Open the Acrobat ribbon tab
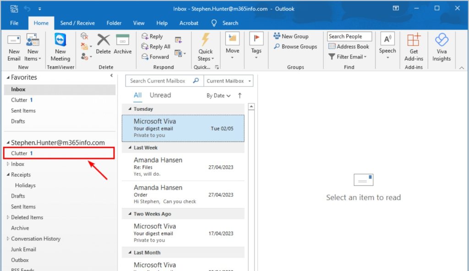Image resolution: width=469 pixels, height=271 pixels. 189,23
